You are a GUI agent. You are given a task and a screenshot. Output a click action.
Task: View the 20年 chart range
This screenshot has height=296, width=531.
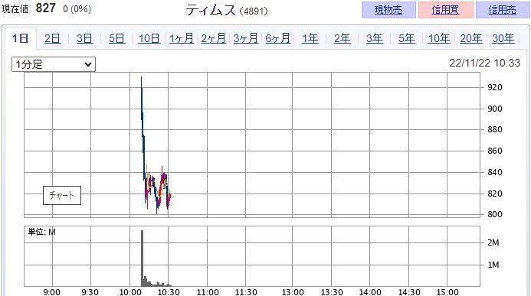pyautogui.click(x=470, y=38)
